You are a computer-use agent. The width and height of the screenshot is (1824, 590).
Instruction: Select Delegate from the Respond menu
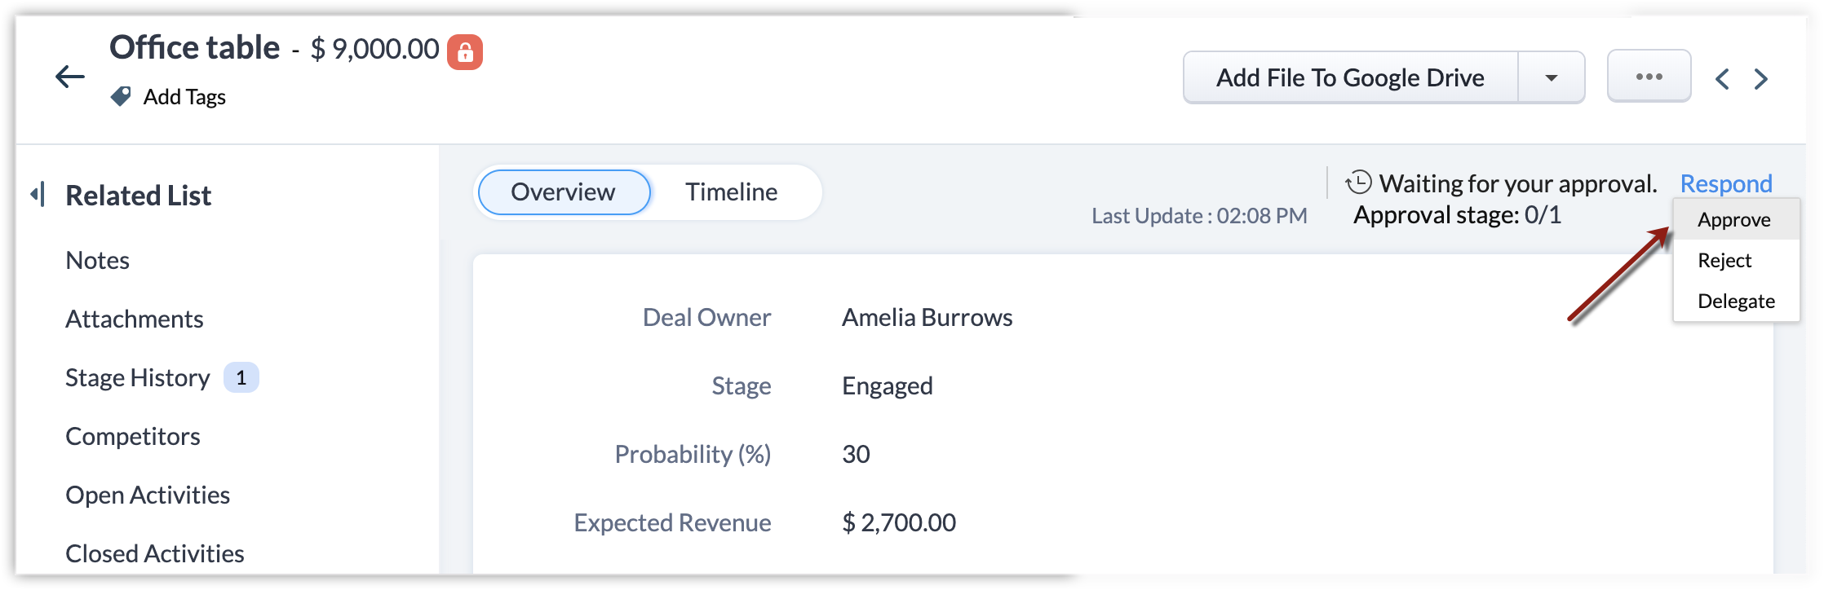[x=1736, y=302]
